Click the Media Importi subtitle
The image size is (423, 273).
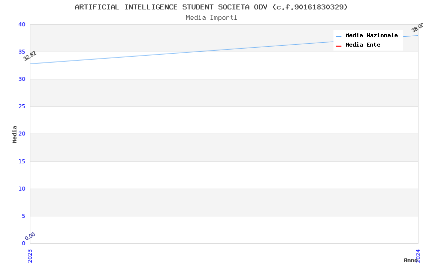tap(211, 18)
